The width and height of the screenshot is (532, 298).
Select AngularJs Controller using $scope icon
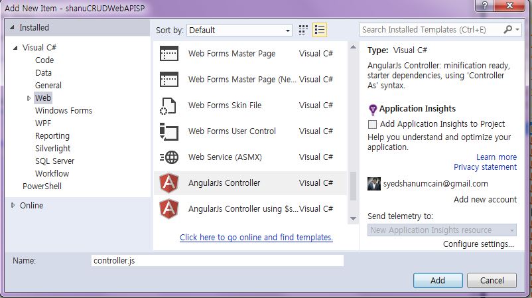point(169,209)
